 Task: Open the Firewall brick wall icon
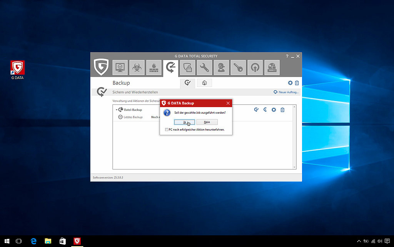pyautogui.click(x=154, y=68)
